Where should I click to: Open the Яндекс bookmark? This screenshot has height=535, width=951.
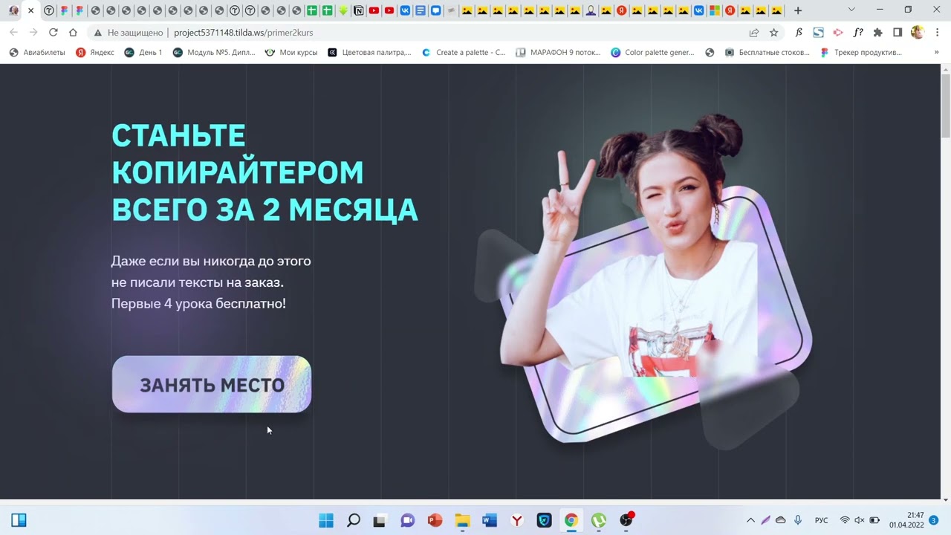pos(95,53)
